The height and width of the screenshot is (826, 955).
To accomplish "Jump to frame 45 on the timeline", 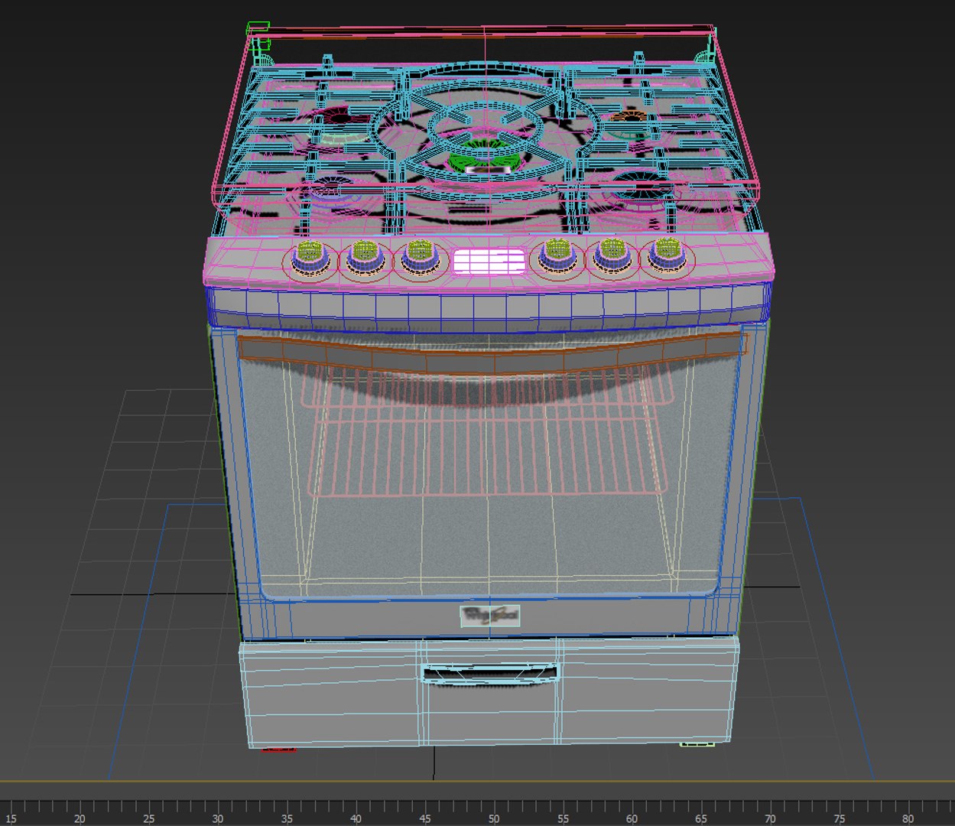I will pyautogui.click(x=425, y=818).
